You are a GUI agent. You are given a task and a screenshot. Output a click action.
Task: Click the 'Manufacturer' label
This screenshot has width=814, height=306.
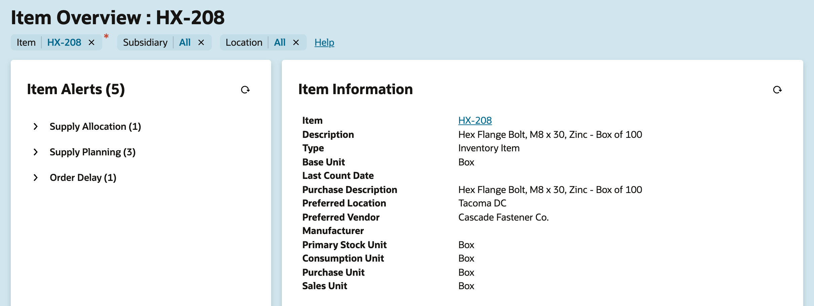(x=333, y=231)
